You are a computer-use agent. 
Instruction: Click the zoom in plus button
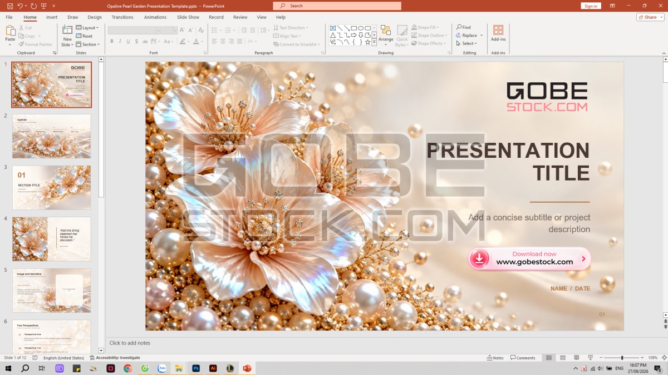tap(641, 358)
